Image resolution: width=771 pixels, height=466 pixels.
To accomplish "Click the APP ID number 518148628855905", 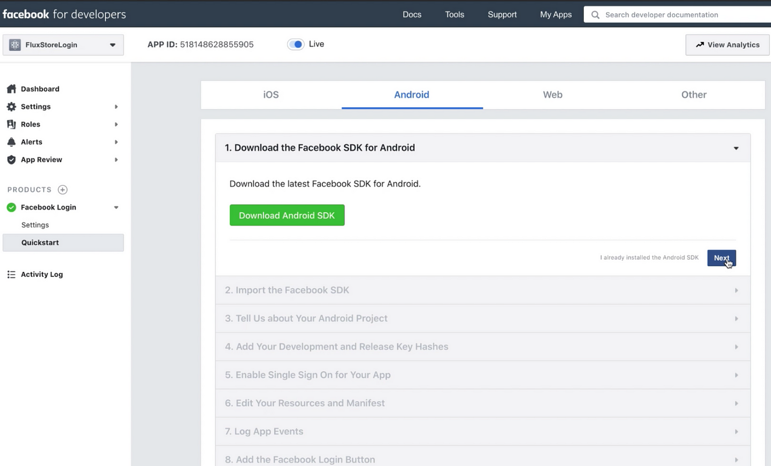I will 217,45.
